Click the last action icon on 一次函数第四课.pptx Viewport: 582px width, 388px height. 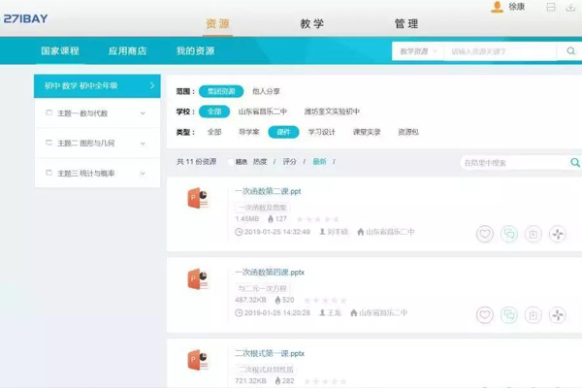(557, 314)
